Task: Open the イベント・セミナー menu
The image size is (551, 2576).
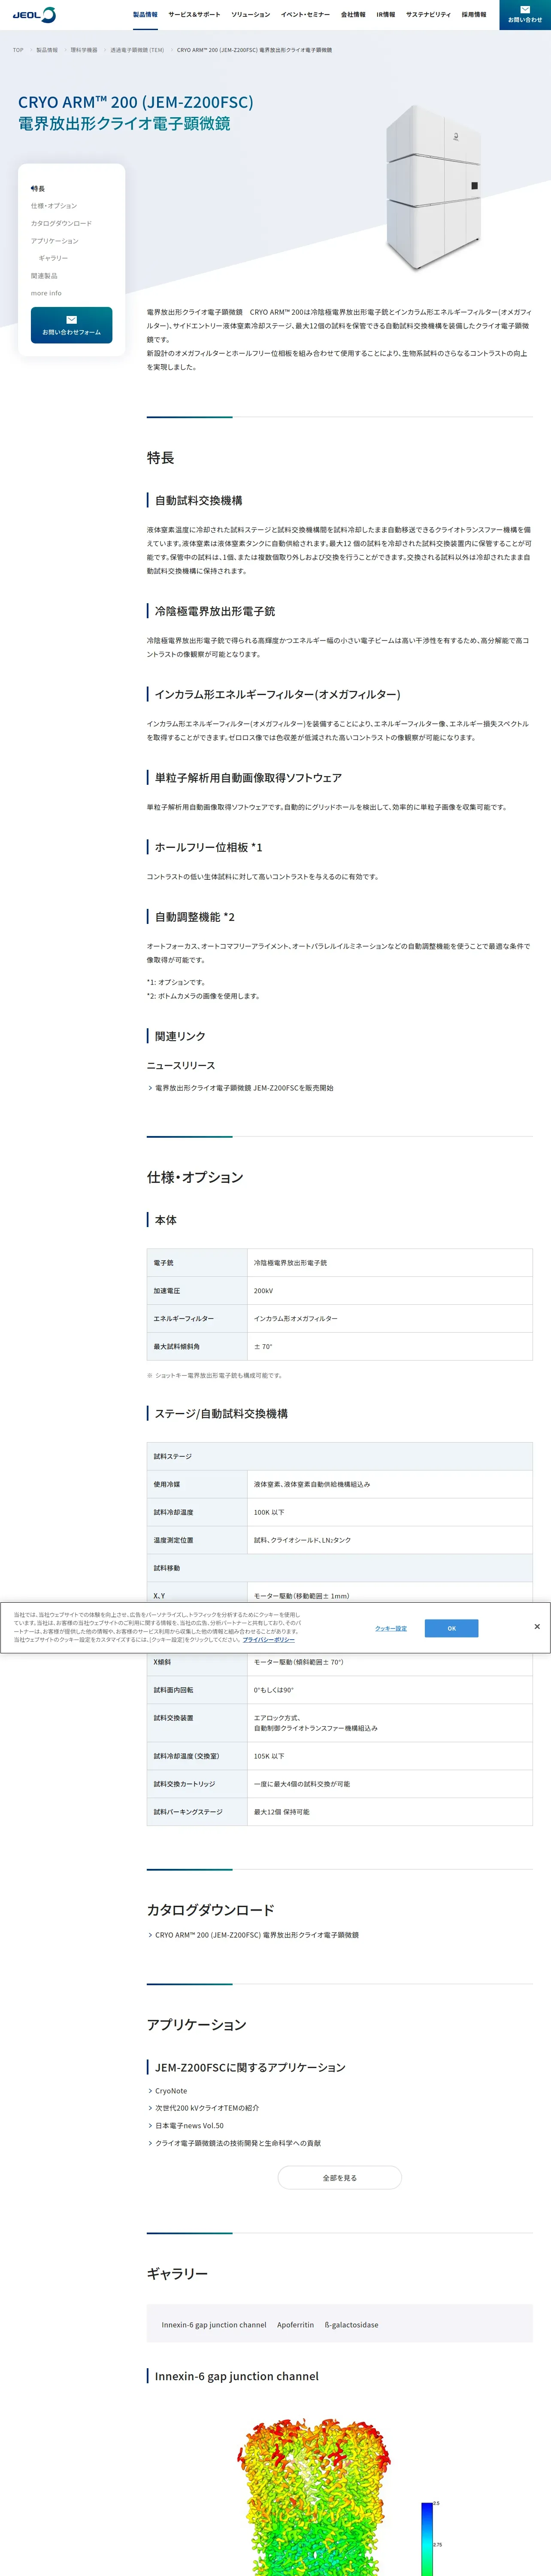Action: (305, 15)
